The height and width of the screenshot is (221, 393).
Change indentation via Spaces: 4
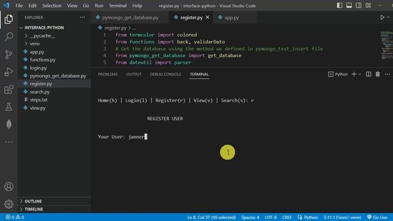click(250, 217)
